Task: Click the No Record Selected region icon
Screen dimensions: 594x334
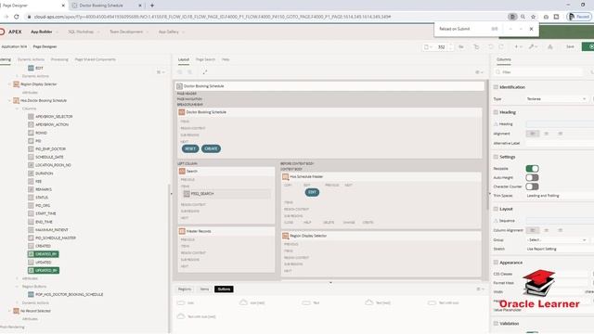Action: [16, 311]
